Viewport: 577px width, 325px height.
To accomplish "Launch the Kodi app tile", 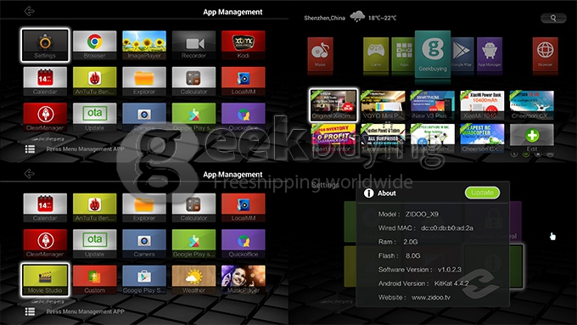I will click(x=244, y=45).
